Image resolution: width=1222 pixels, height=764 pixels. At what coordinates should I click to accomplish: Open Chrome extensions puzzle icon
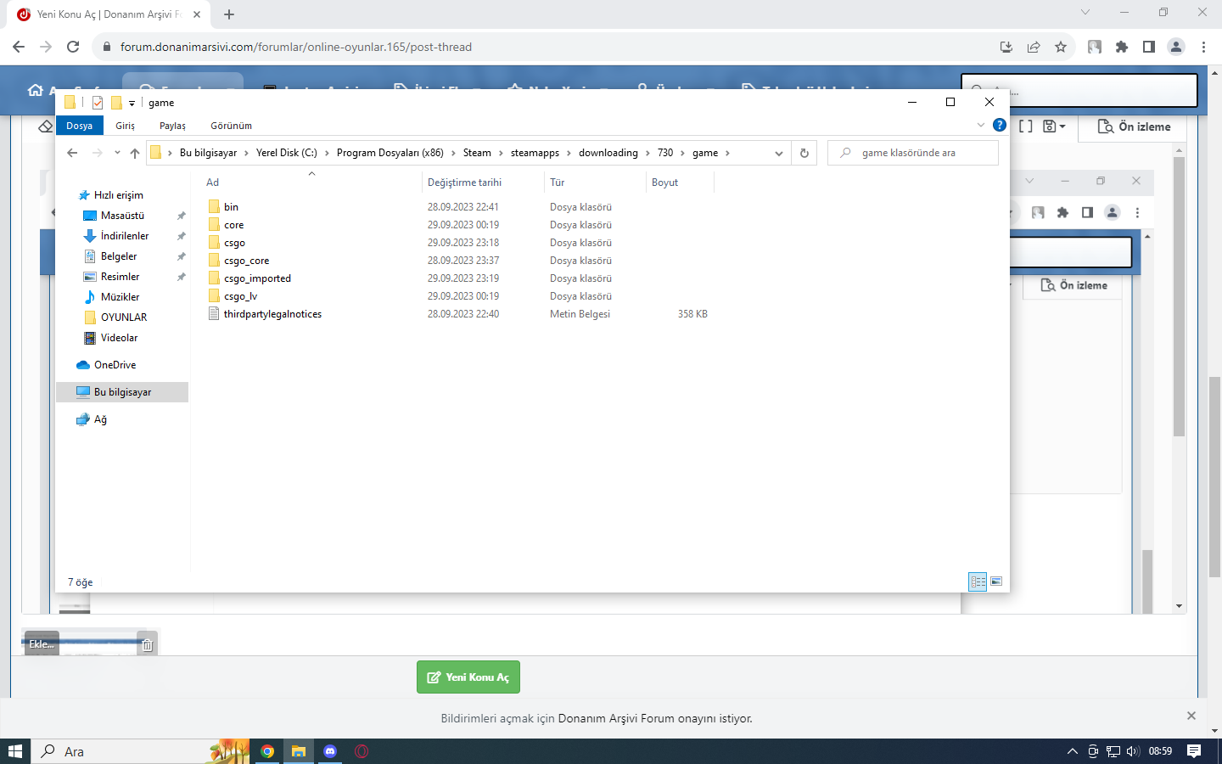pos(1122,47)
